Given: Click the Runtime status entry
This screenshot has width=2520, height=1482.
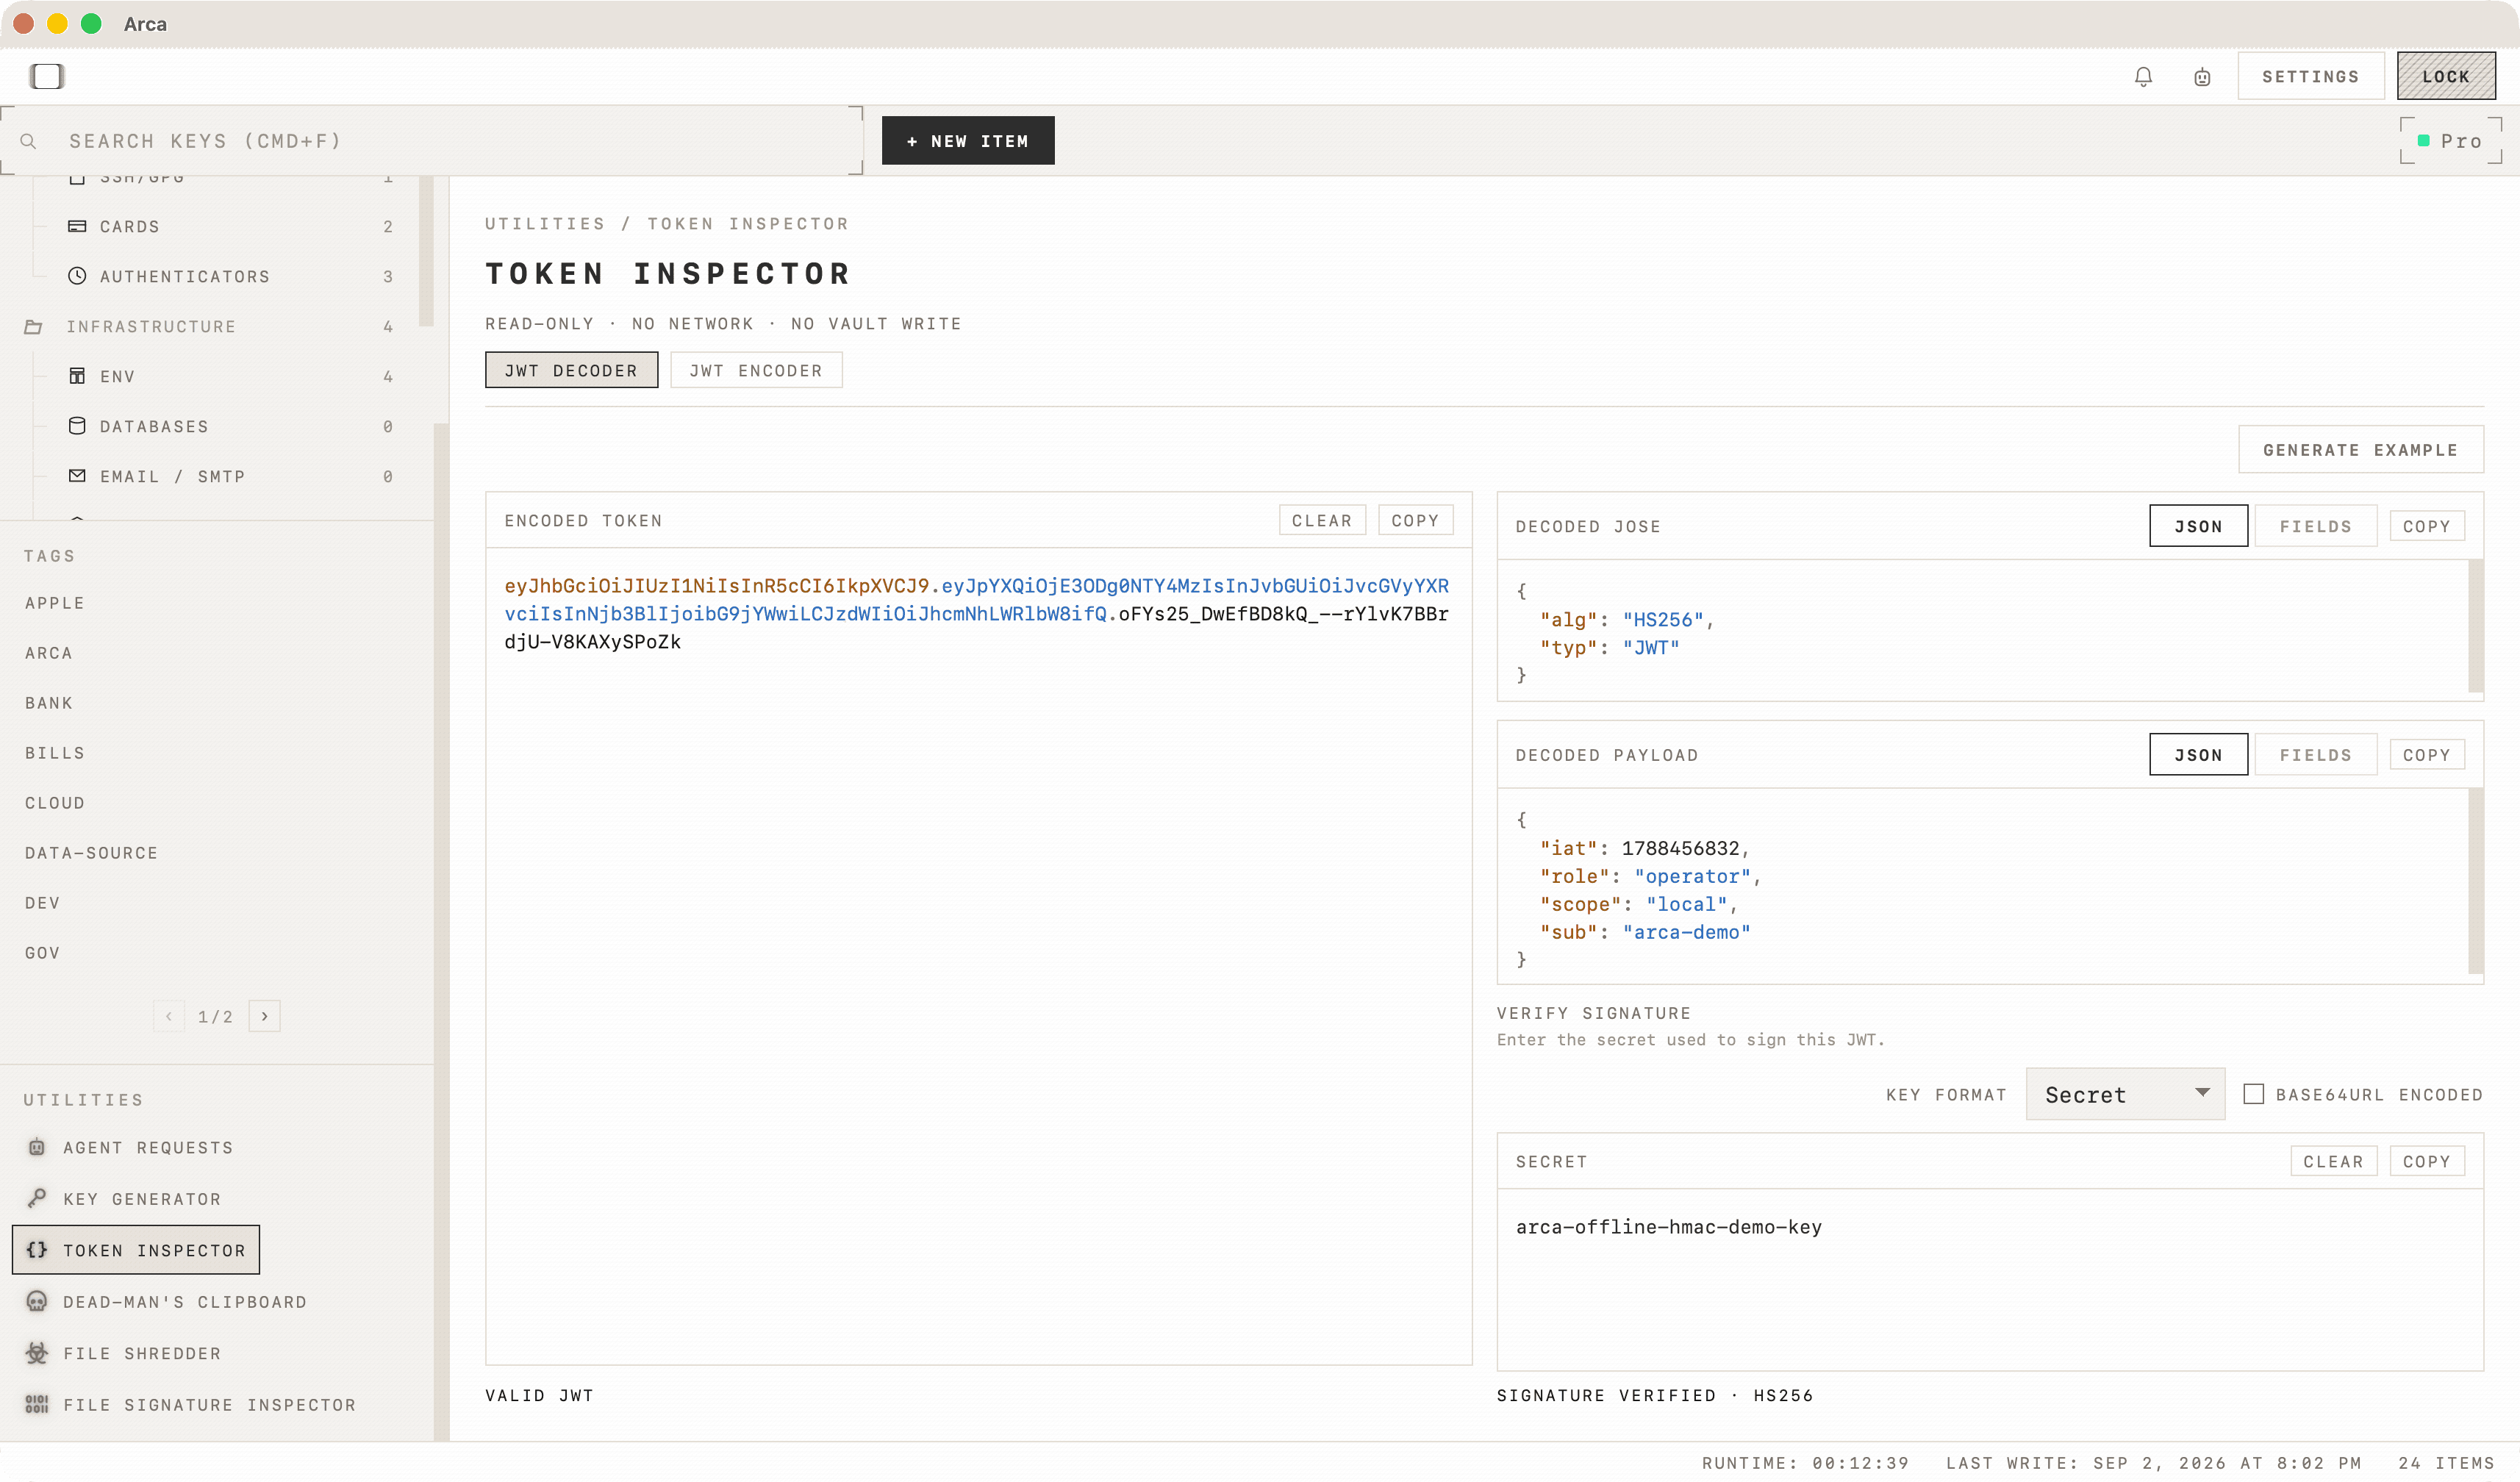Looking at the screenshot, I should click(x=1806, y=1463).
